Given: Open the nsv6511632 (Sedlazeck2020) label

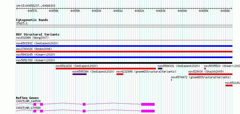Looking at the screenshot, I should coord(77,66).
